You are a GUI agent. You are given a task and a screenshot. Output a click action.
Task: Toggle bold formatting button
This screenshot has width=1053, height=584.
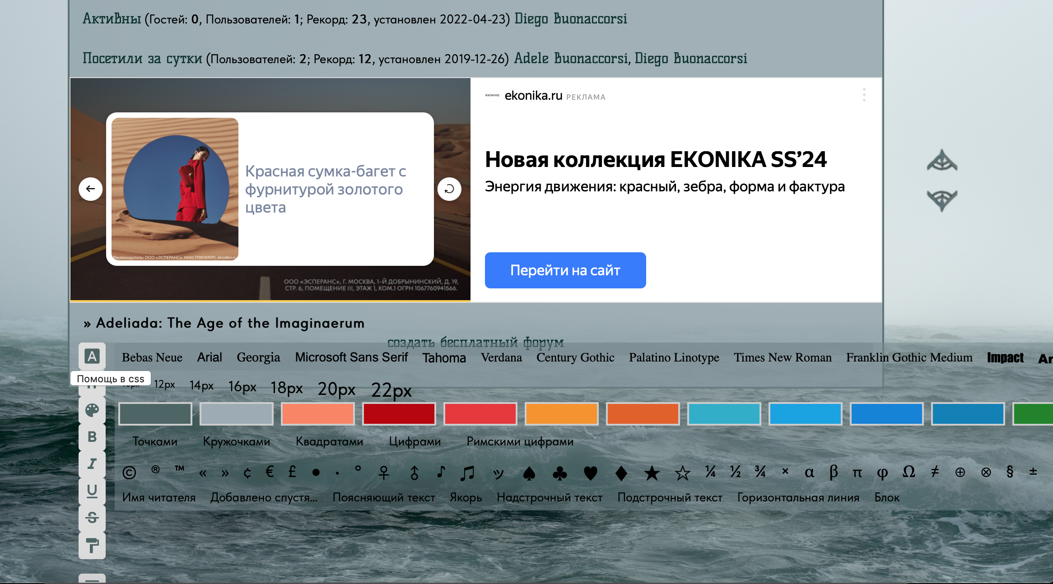[x=92, y=437]
